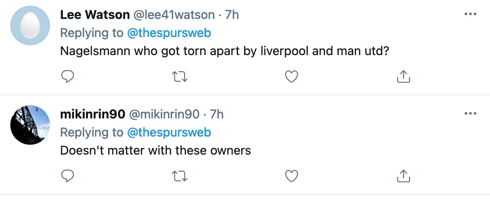This screenshot has width=490, height=199.
Task: Open @thespursweb mention in mikinrin90's reply
Action: point(169,132)
